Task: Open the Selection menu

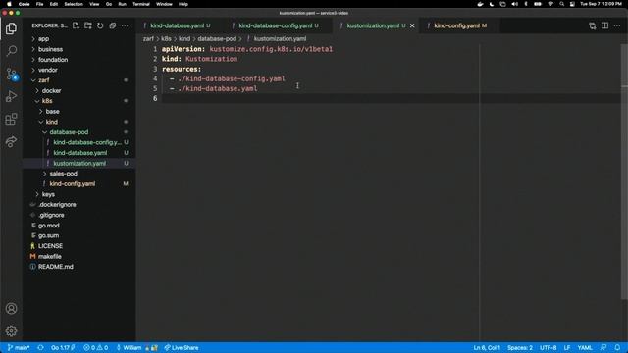Action: point(74,4)
